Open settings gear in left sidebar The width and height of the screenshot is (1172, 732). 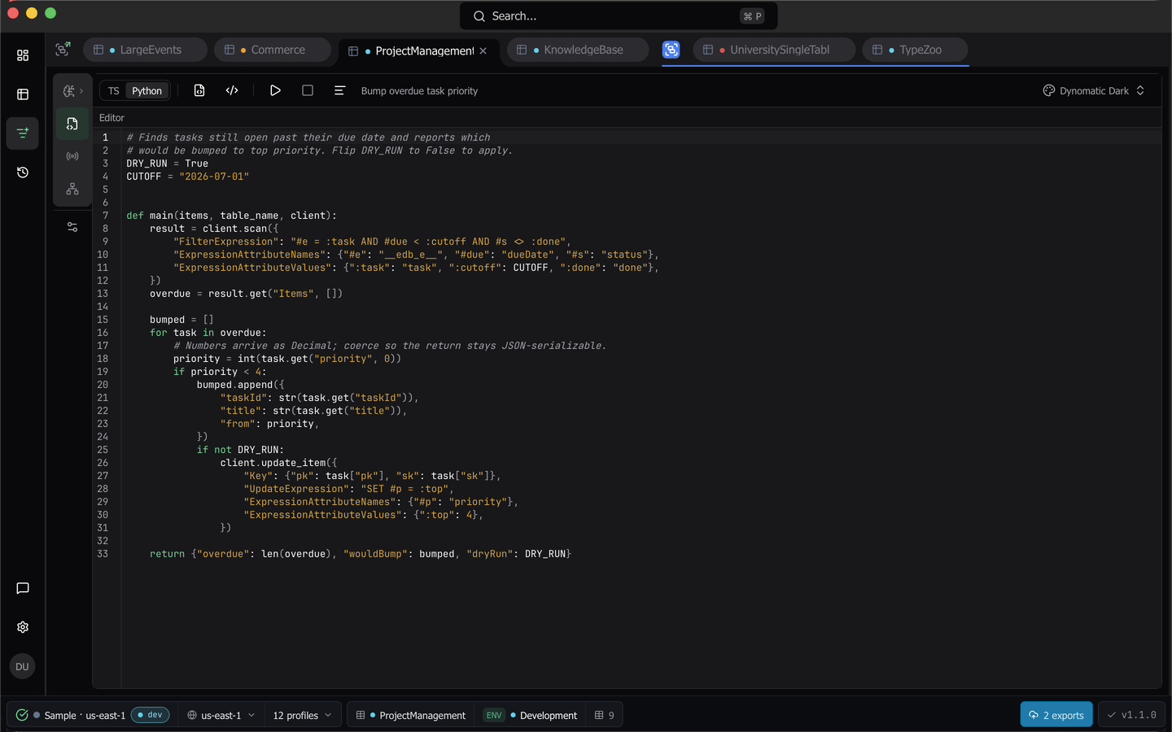[x=23, y=627]
